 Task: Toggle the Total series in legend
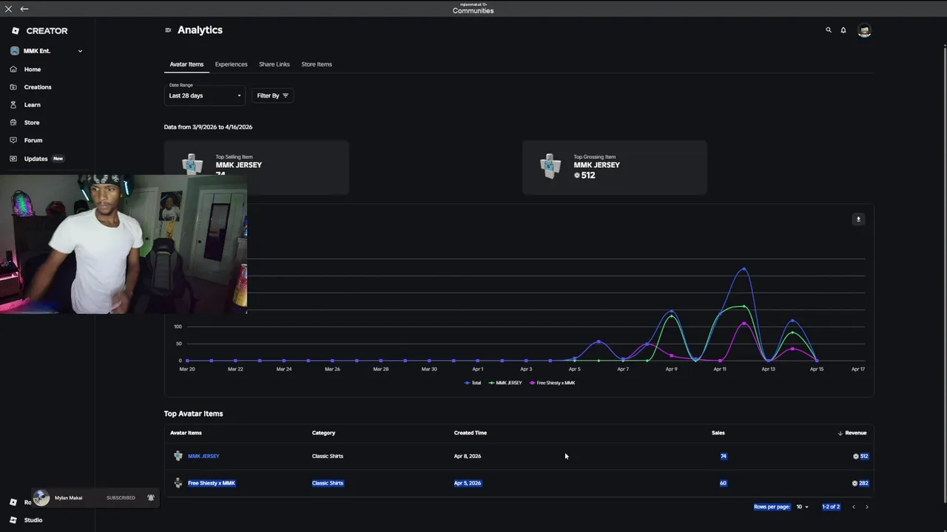[473, 383]
